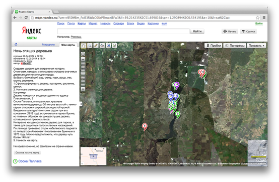Expand the ещё more-services link

164,24
